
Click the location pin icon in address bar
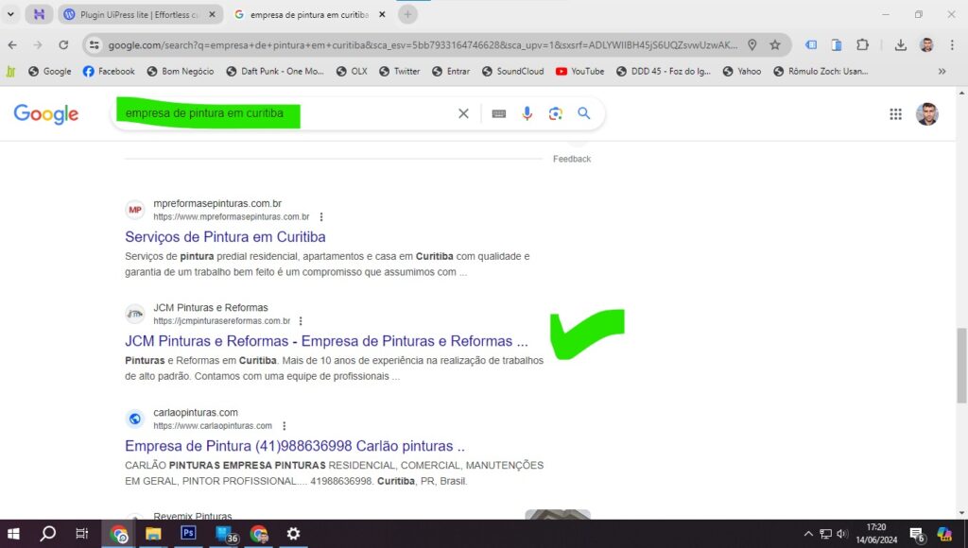[752, 45]
